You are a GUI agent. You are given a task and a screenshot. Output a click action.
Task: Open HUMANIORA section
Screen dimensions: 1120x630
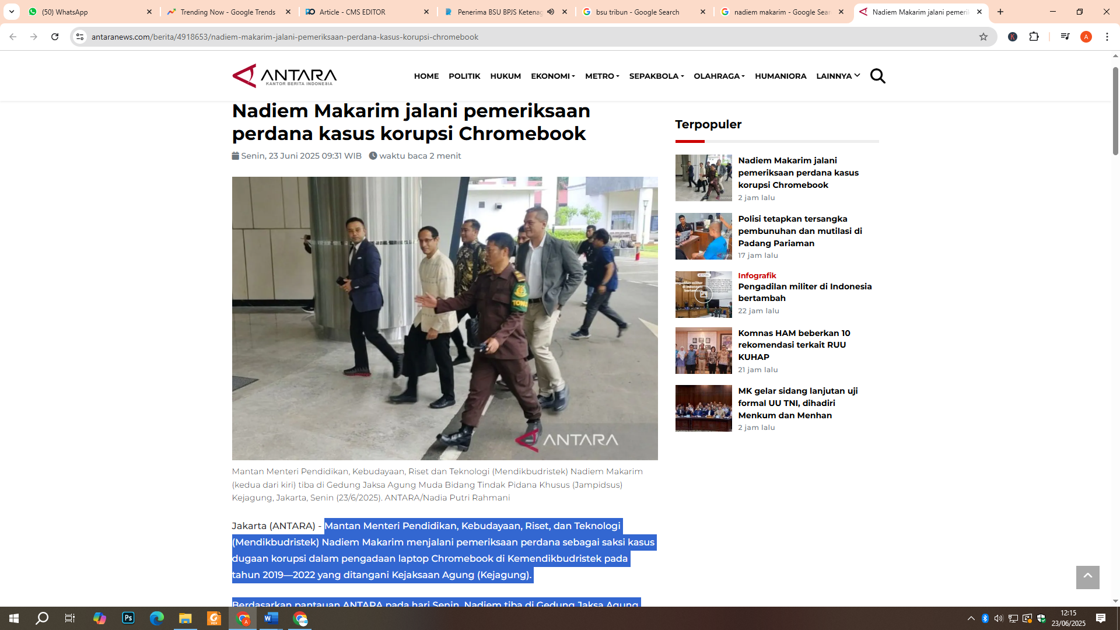pos(780,76)
